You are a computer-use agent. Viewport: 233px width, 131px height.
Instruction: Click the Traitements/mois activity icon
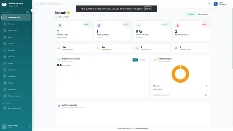click(x=137, y=48)
